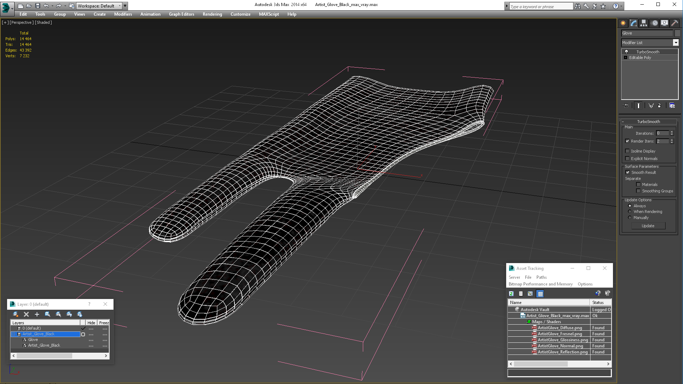The height and width of the screenshot is (384, 683).
Task: Click the Redo arrow icon in toolbar
Action: (58, 6)
